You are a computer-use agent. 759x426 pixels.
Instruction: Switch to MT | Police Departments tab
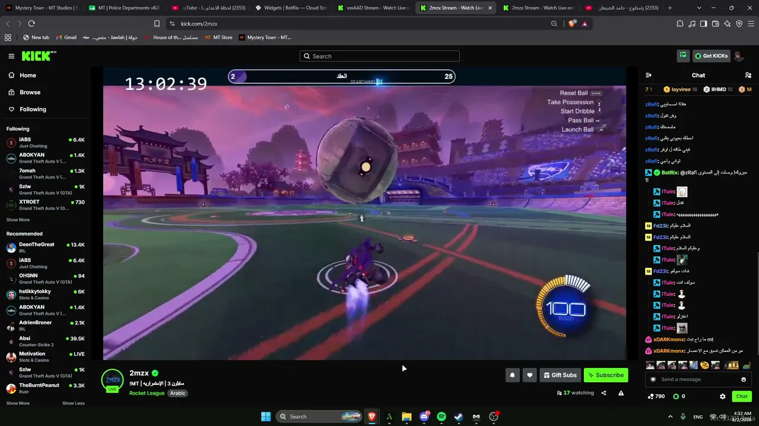(124, 8)
